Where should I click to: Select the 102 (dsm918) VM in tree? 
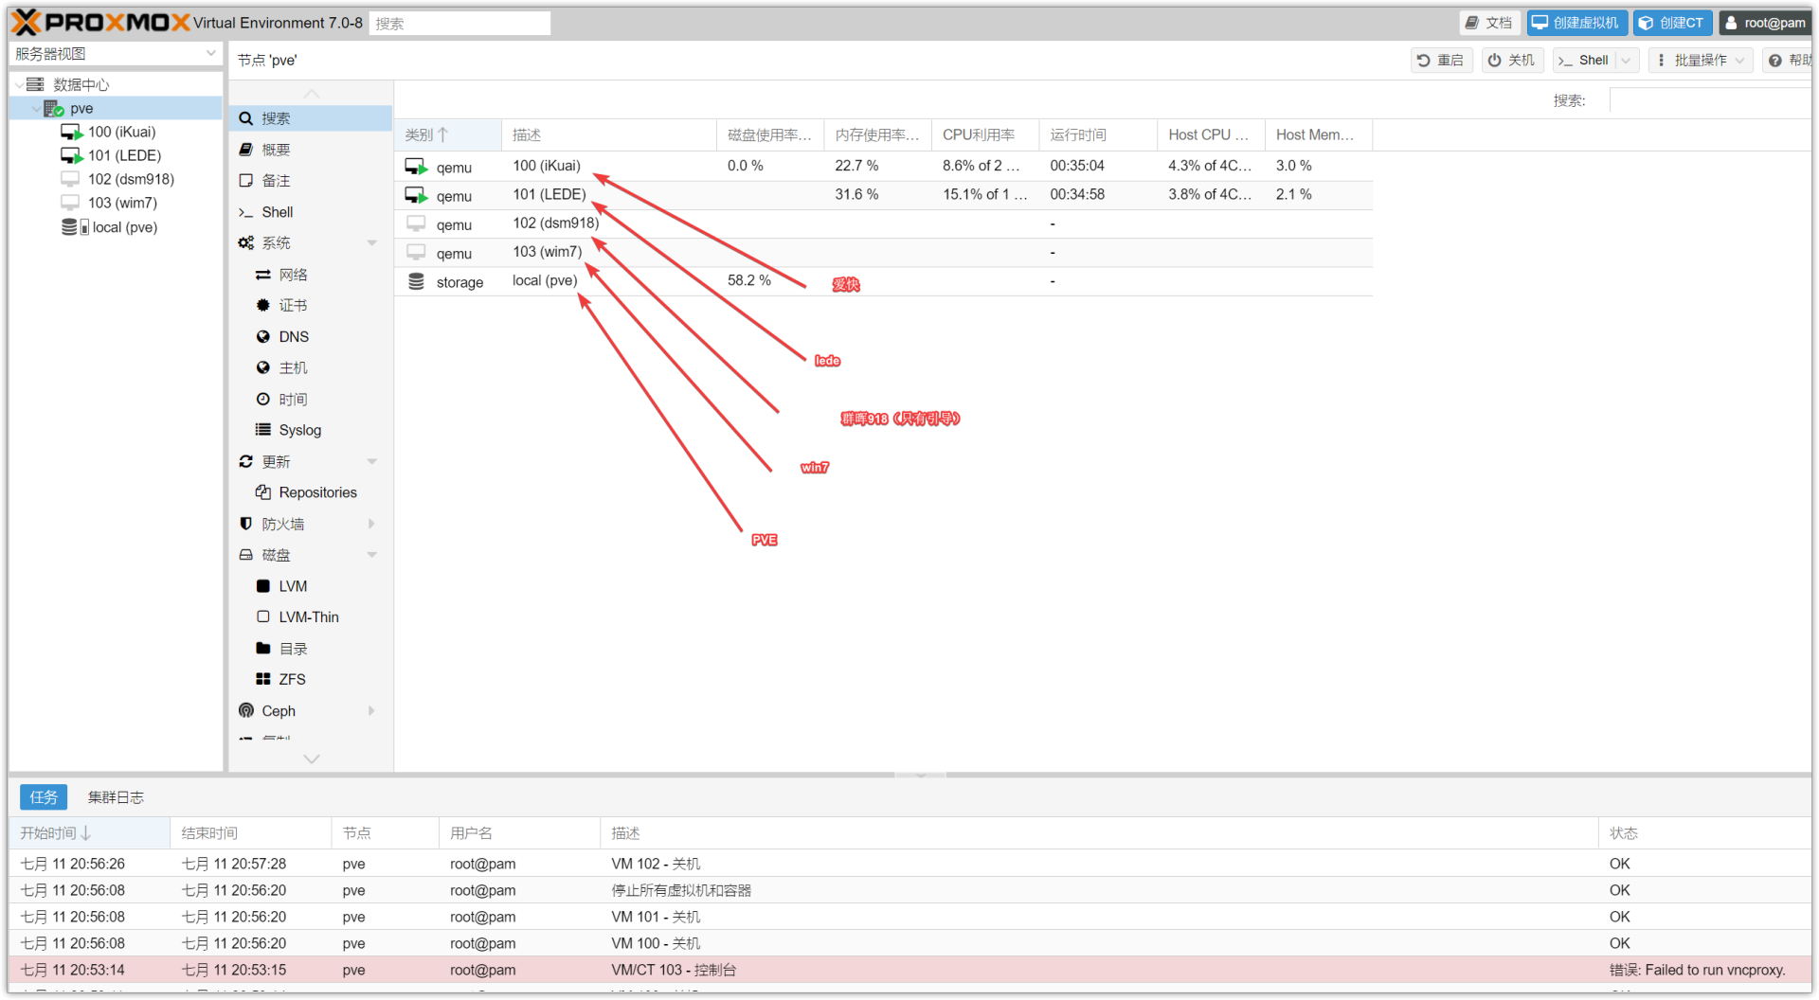click(x=130, y=179)
